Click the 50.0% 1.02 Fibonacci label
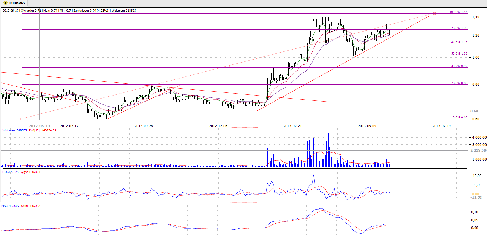This screenshot has width=487, height=240. coord(459,53)
